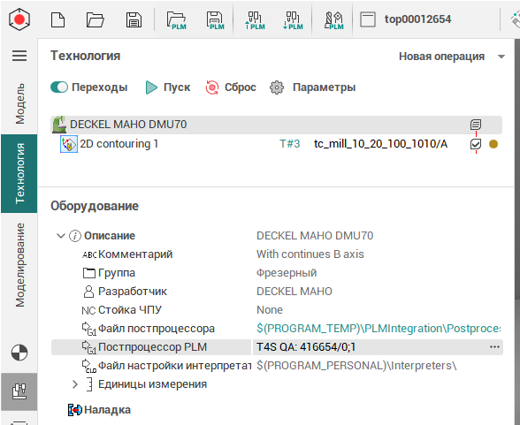Click the $(PROGRAM_PERSONAL)\Interpreters\ value

click(356, 366)
